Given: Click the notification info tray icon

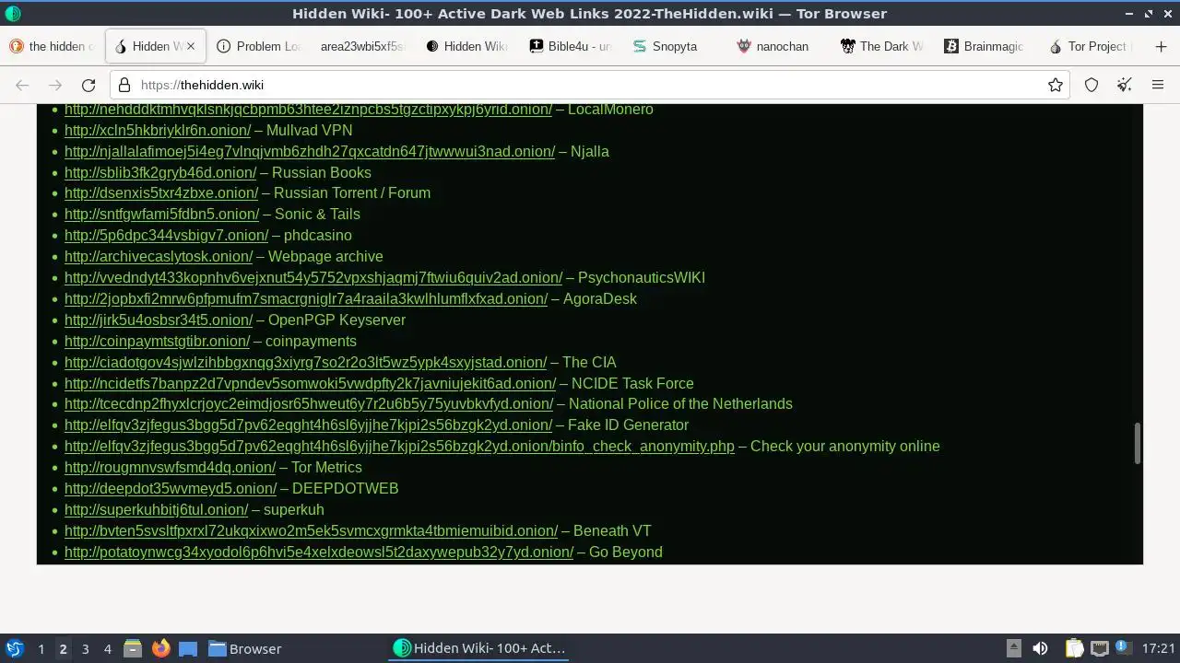Looking at the screenshot, I should pos(1123,647).
